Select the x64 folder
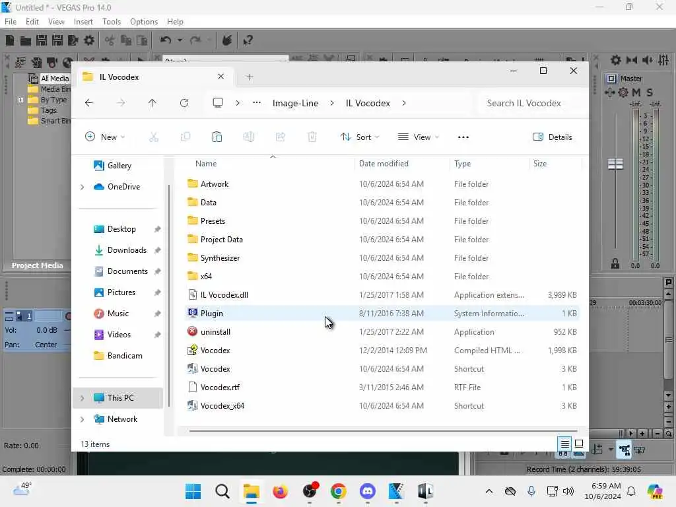The image size is (676, 507). [x=382, y=277]
